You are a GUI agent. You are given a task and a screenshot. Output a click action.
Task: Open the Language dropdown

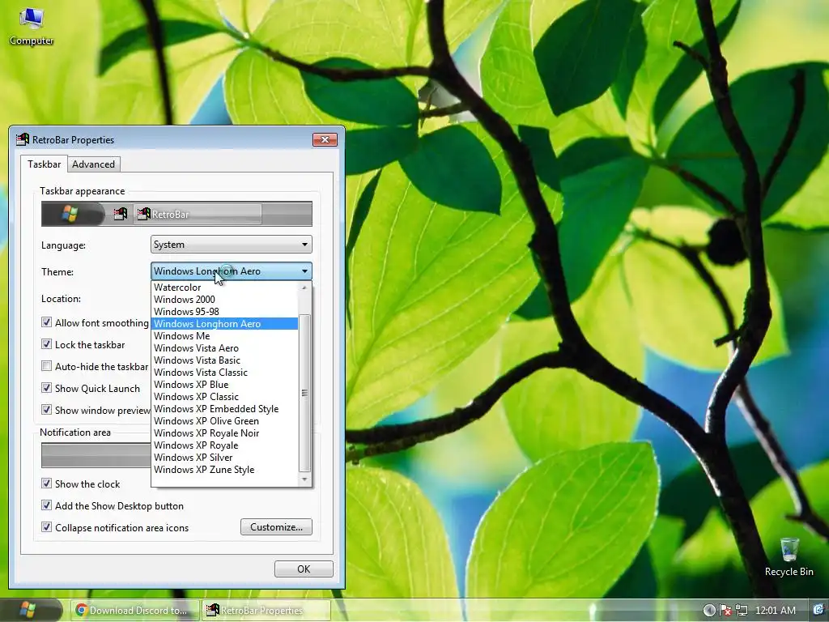click(x=231, y=245)
